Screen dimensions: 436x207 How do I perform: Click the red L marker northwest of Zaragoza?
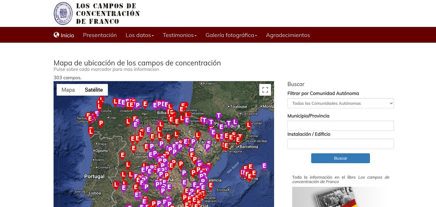pyautogui.click(x=198, y=135)
